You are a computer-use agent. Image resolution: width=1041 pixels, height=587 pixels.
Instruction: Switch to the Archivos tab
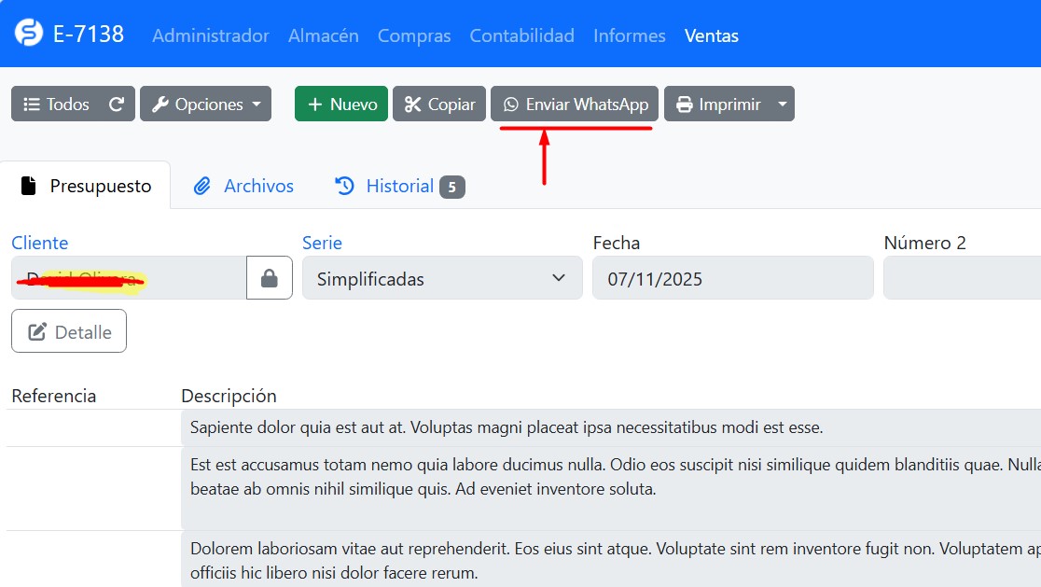pos(243,186)
